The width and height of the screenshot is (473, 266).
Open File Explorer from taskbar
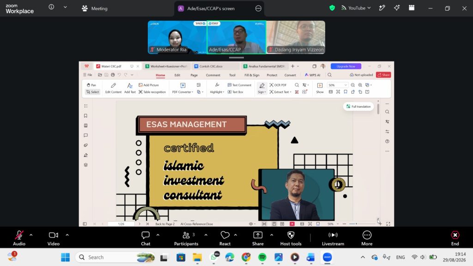coord(197,257)
